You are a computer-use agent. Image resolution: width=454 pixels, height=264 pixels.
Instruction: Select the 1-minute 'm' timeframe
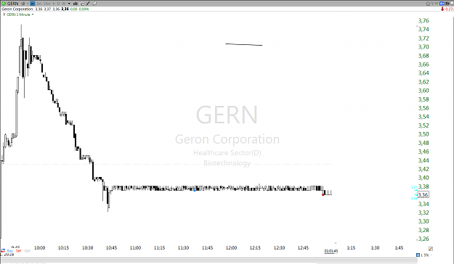pyautogui.click(x=33, y=4)
